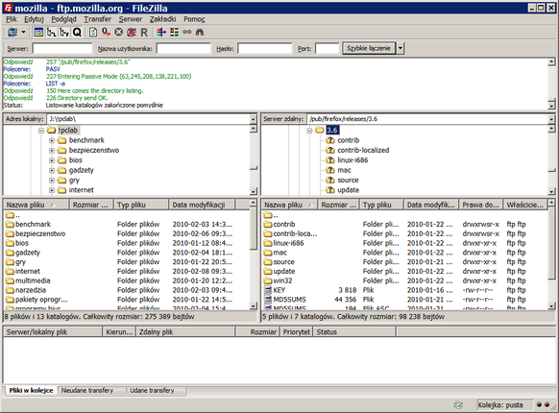Select the update remote tree folder
The image size is (559, 413).
(349, 190)
